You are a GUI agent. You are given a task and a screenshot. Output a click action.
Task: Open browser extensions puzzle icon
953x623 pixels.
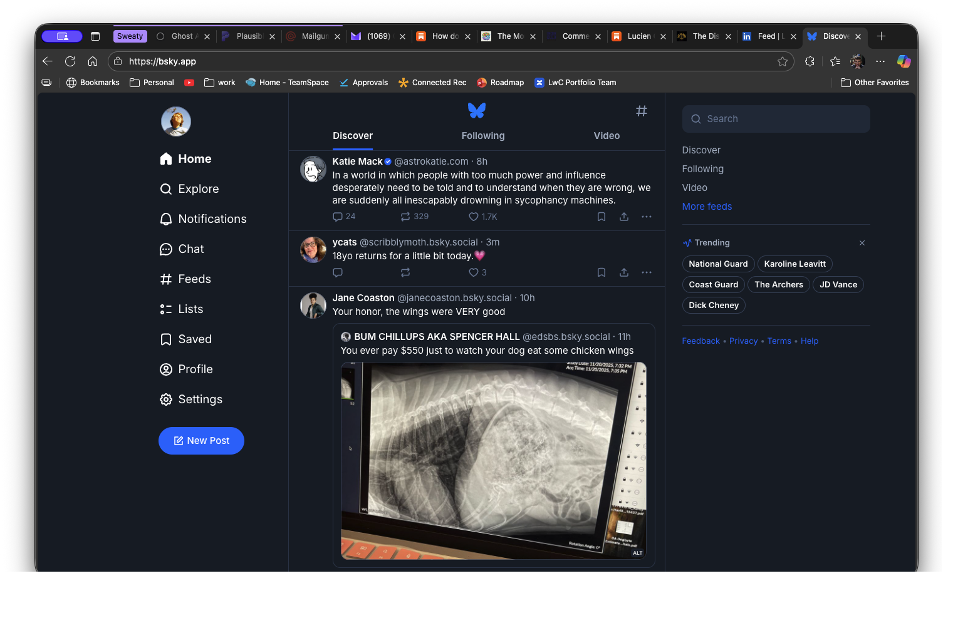(810, 61)
